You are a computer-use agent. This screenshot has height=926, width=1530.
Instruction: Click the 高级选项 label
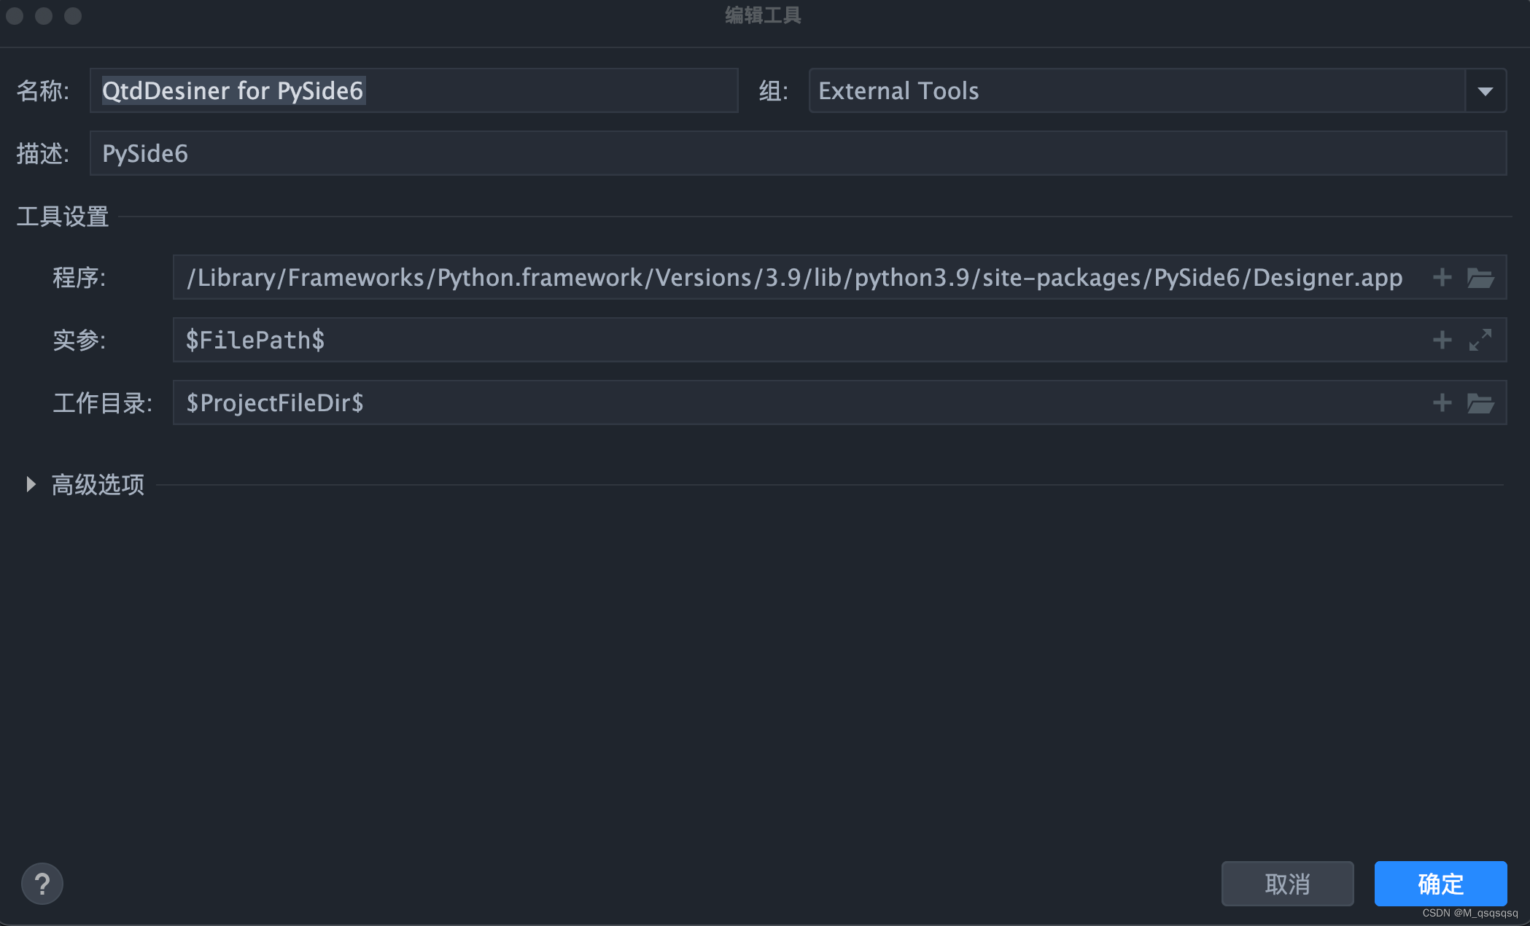point(98,485)
